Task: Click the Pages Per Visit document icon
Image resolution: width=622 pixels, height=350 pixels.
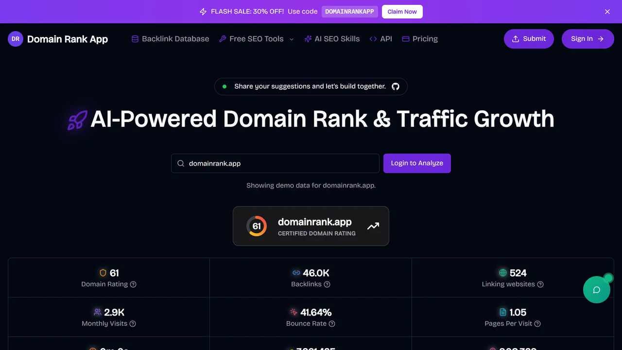Action: coord(503,312)
